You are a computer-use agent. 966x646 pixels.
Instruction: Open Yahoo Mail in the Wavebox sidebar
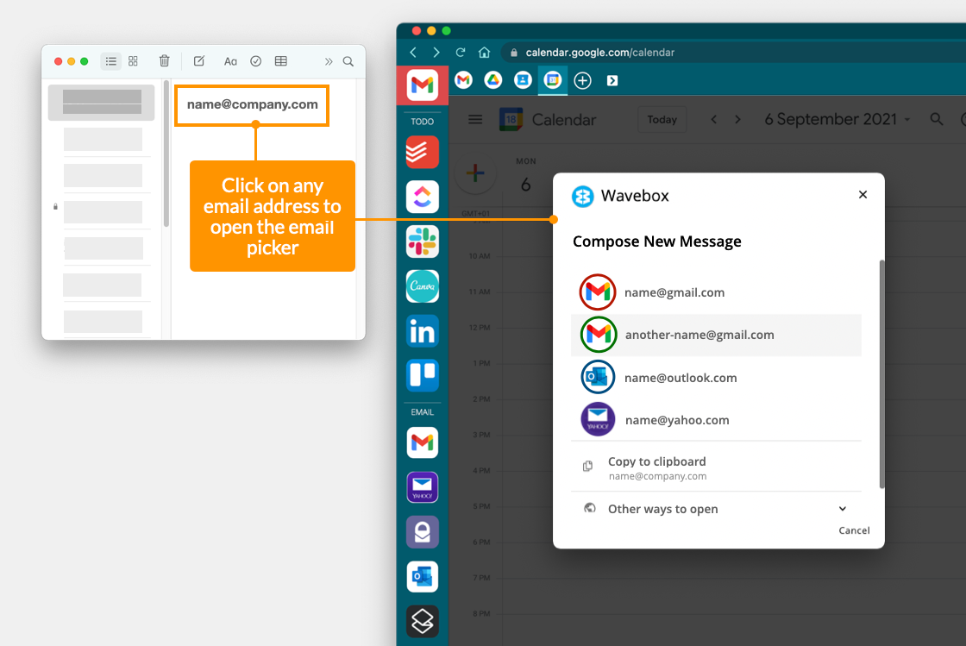pyautogui.click(x=422, y=487)
